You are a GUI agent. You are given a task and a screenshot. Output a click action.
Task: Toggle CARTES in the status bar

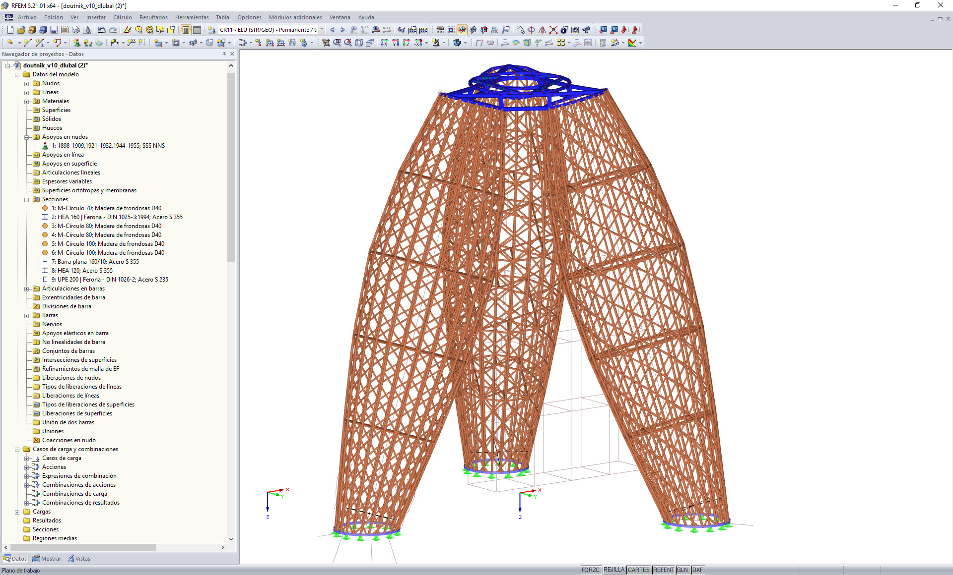[x=639, y=570]
